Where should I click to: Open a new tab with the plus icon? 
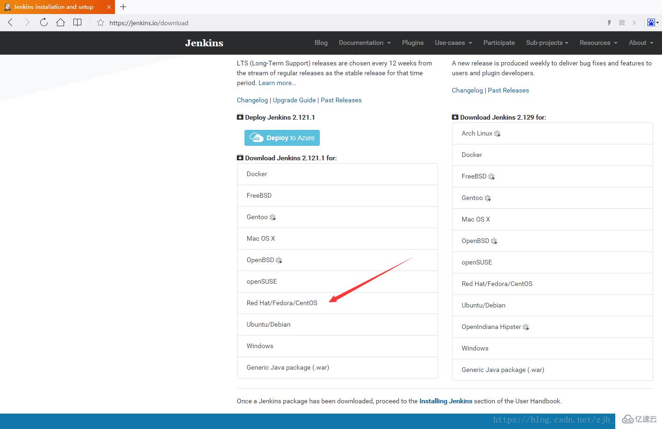[x=123, y=7]
